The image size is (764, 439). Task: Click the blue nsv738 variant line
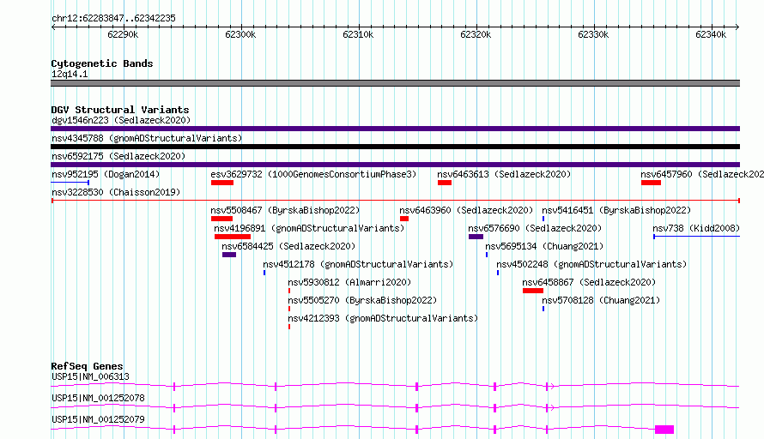[x=697, y=237]
